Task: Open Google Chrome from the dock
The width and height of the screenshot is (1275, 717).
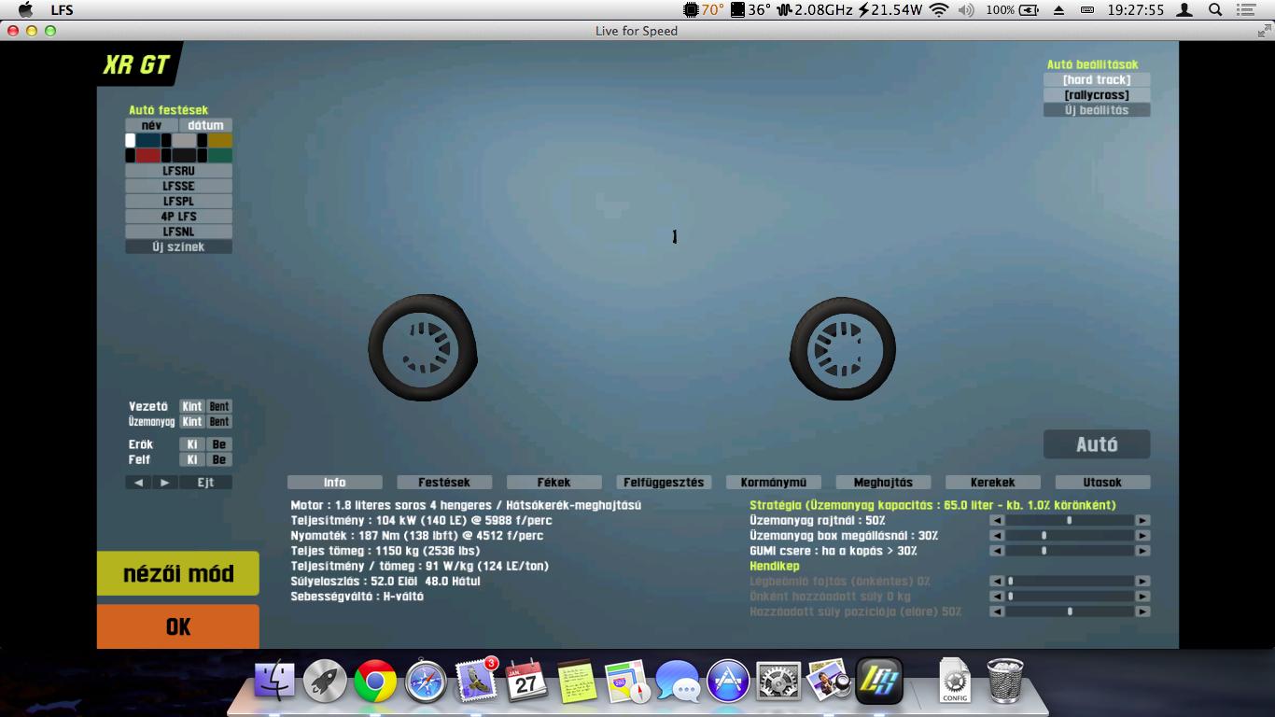Action: click(375, 681)
